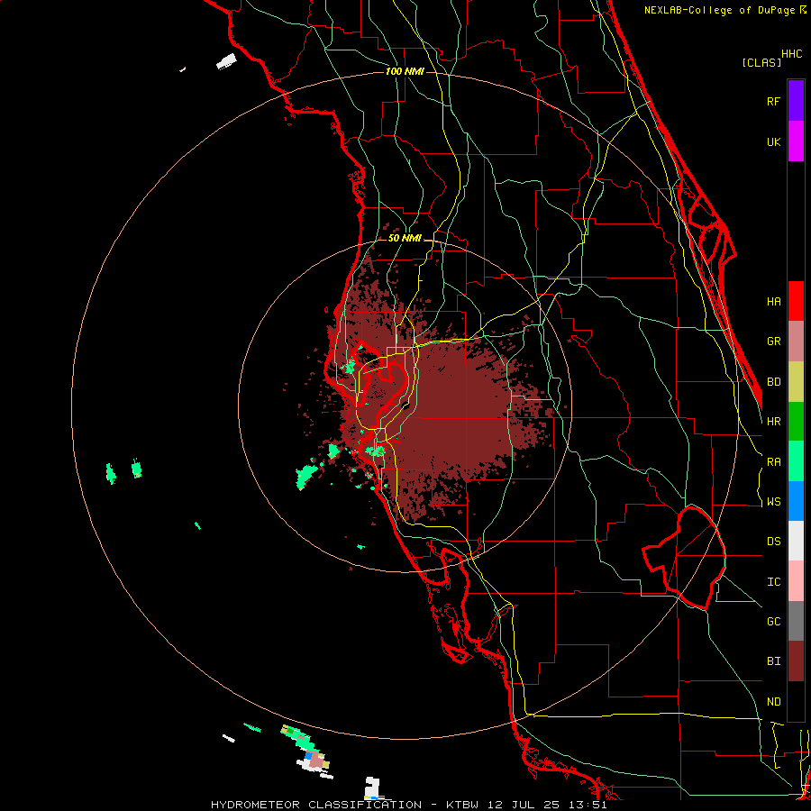
Task: Click the 'BI' legend label
Action: pyautogui.click(x=773, y=661)
